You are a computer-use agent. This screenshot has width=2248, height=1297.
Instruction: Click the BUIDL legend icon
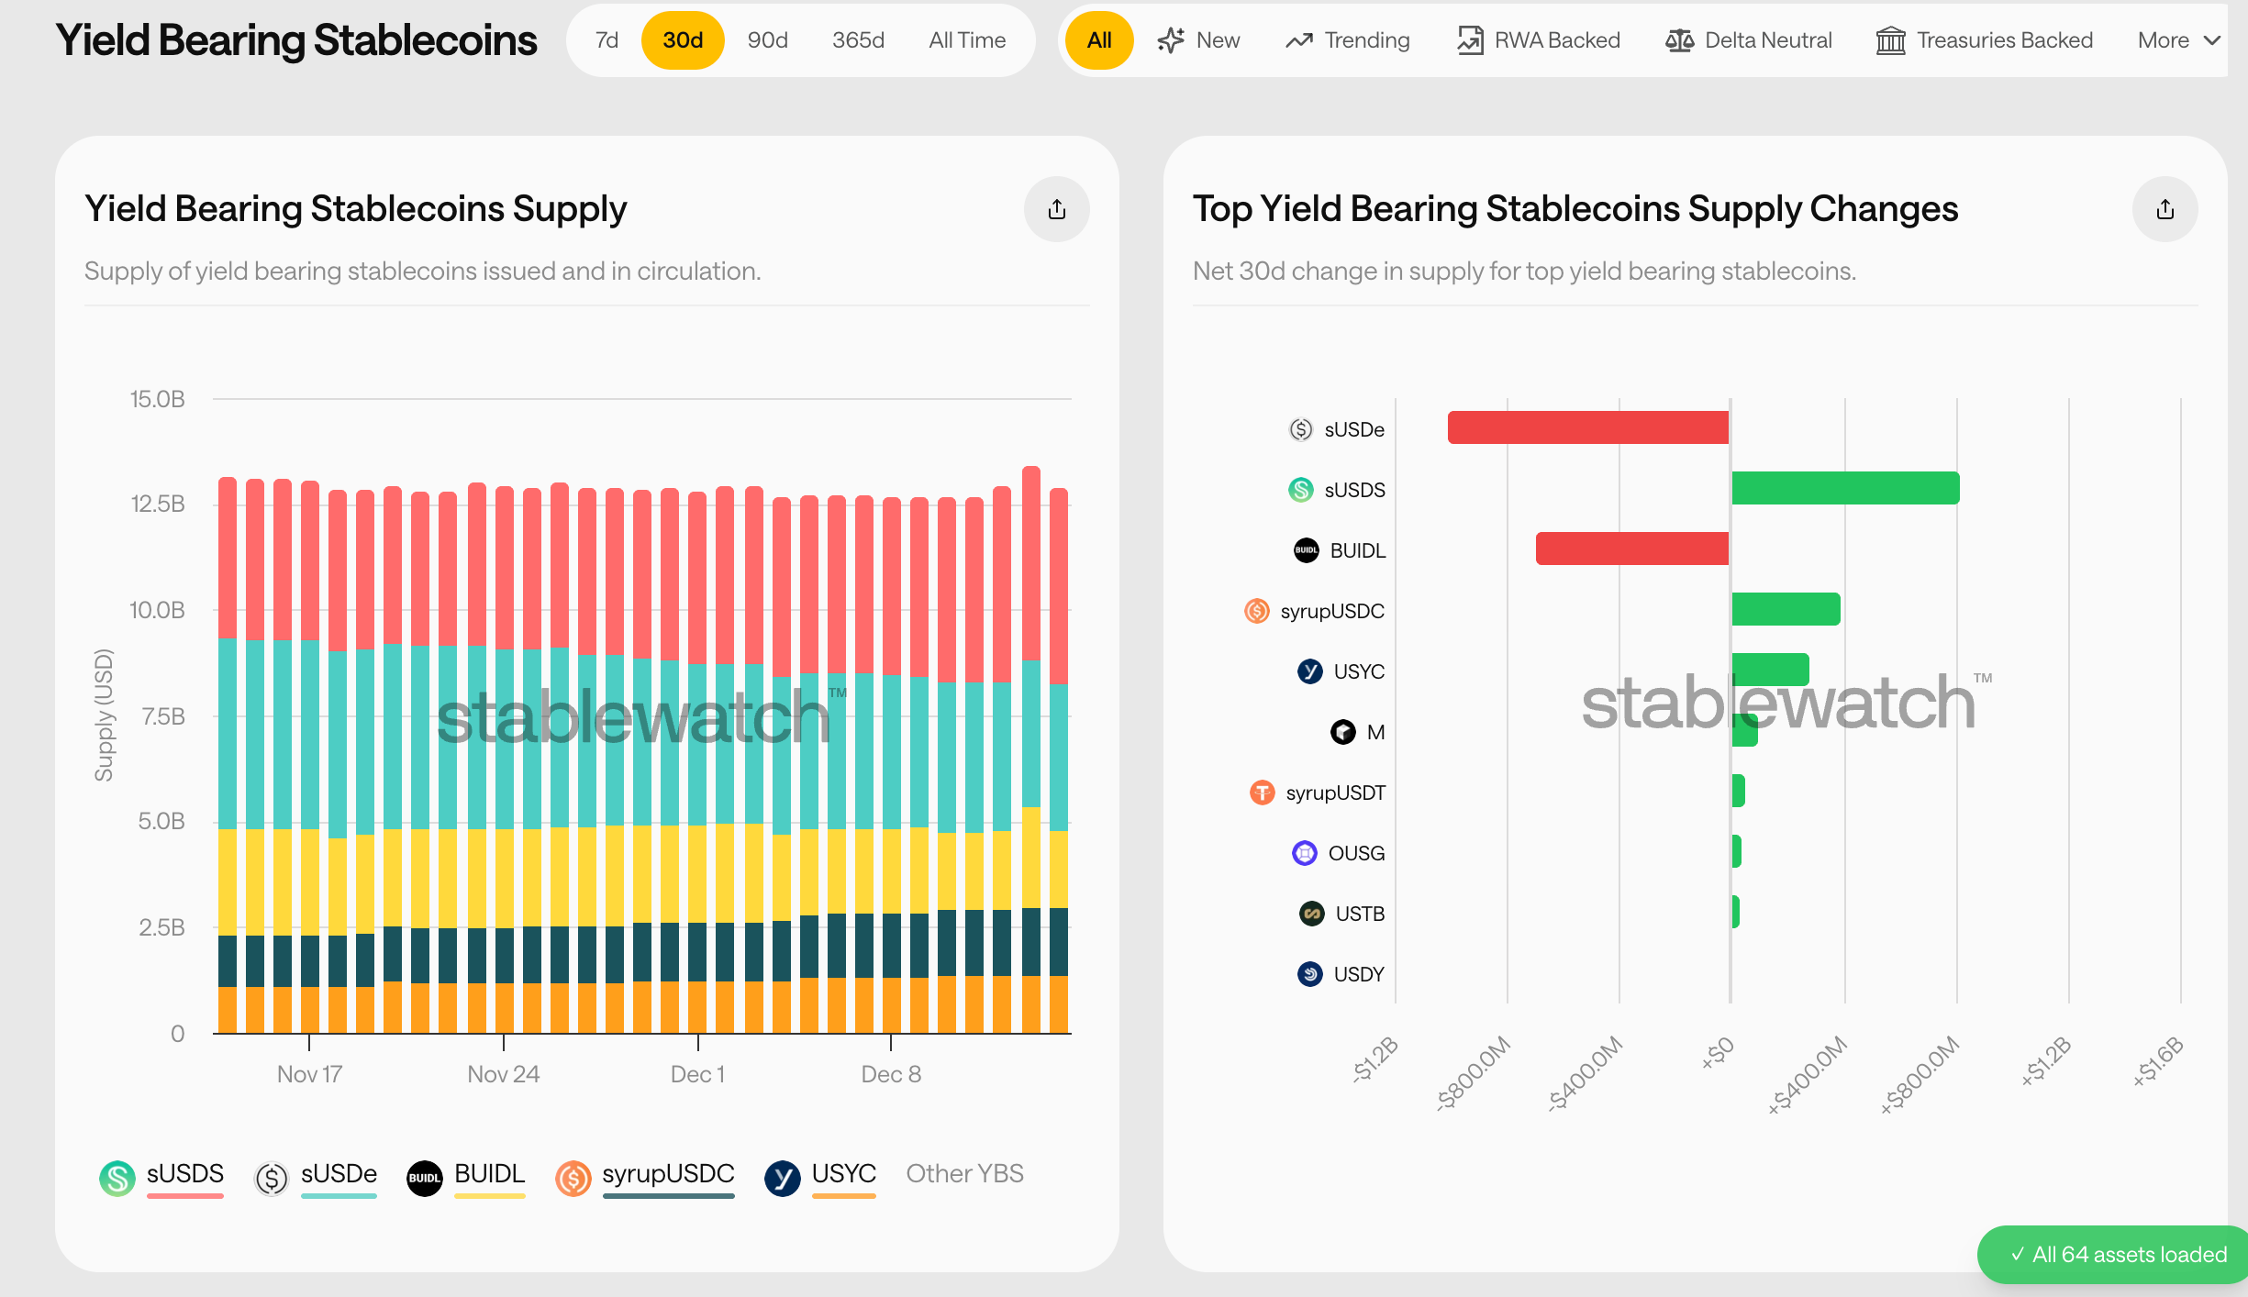(x=424, y=1178)
